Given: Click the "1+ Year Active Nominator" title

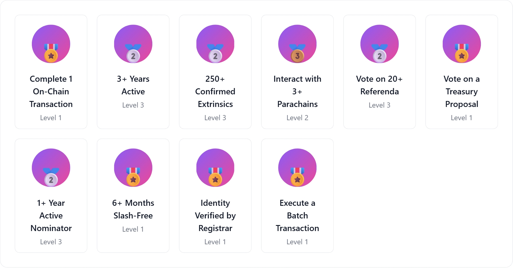Looking at the screenshot, I should coord(51,215).
